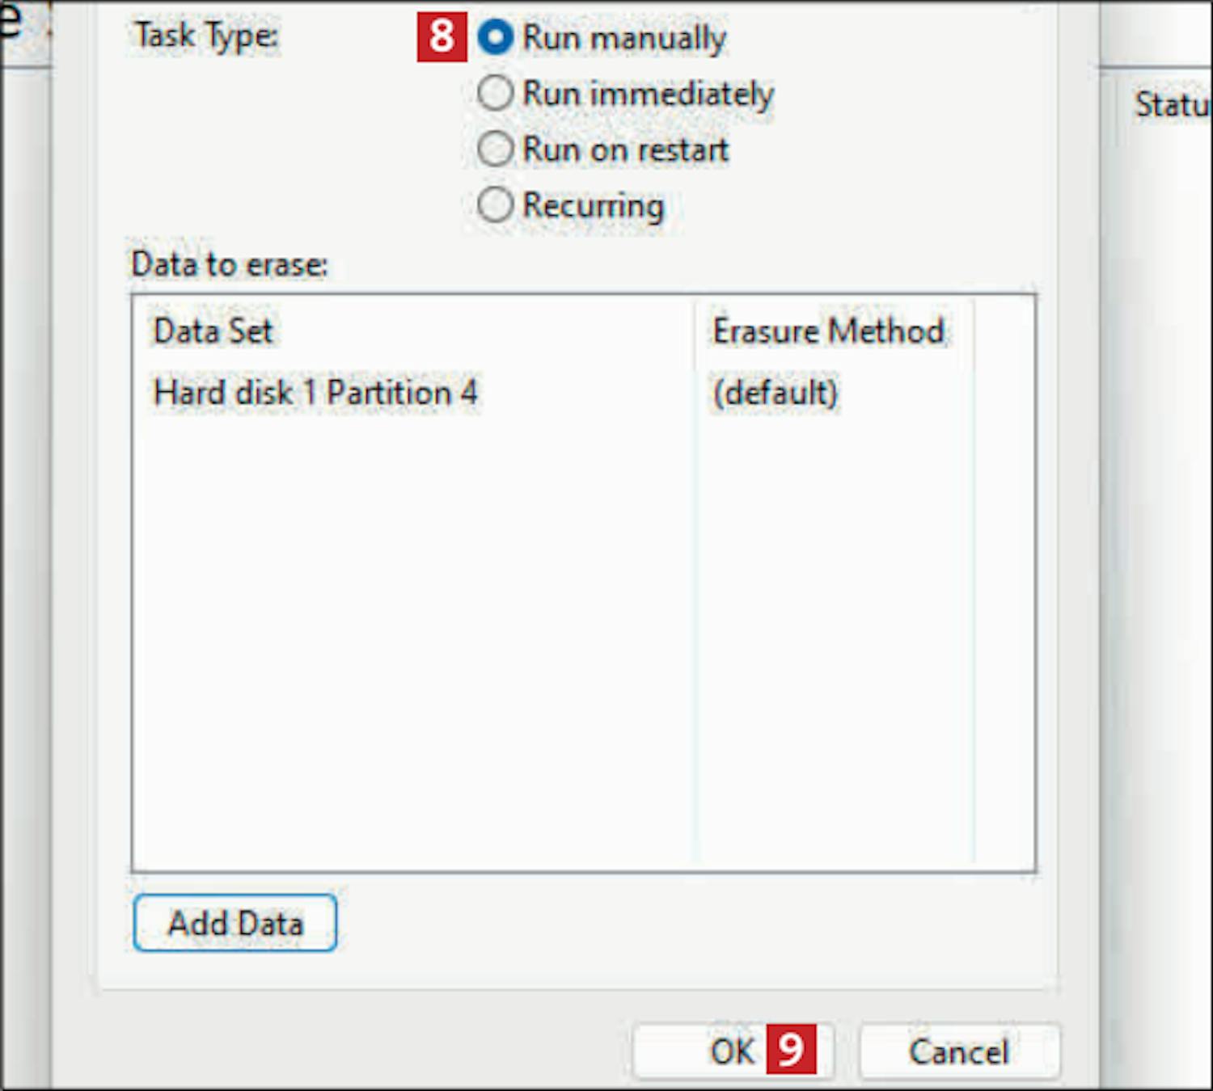
Task: Click the red step 8 marker
Action: tap(442, 37)
